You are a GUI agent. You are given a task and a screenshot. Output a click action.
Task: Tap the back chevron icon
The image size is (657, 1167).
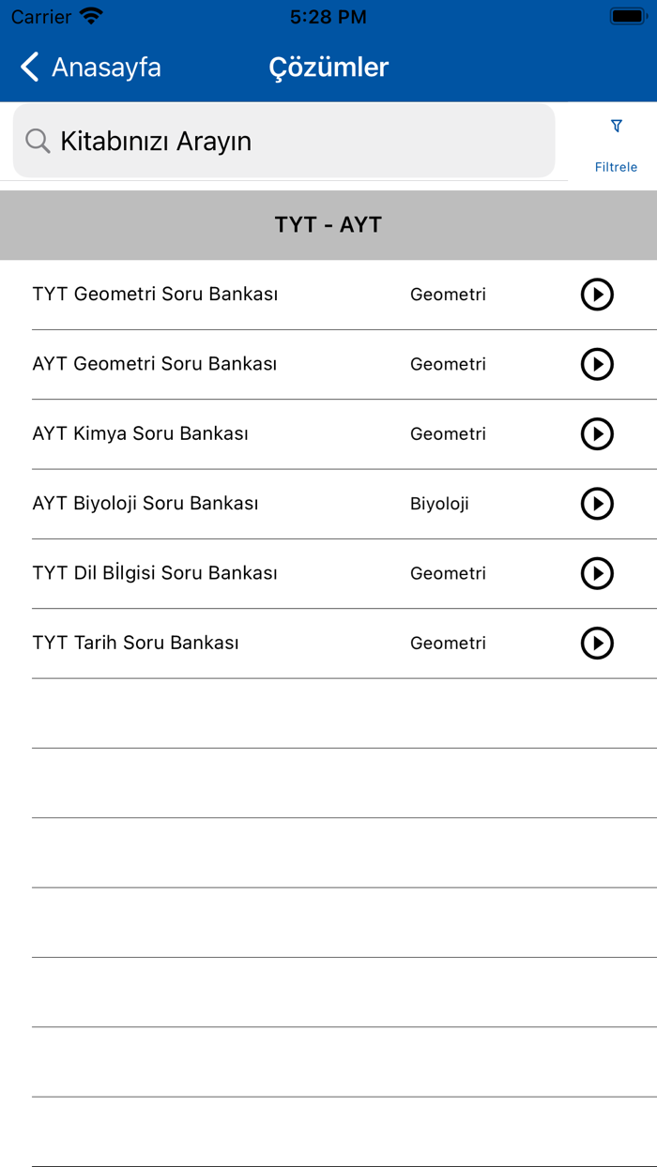tap(28, 67)
